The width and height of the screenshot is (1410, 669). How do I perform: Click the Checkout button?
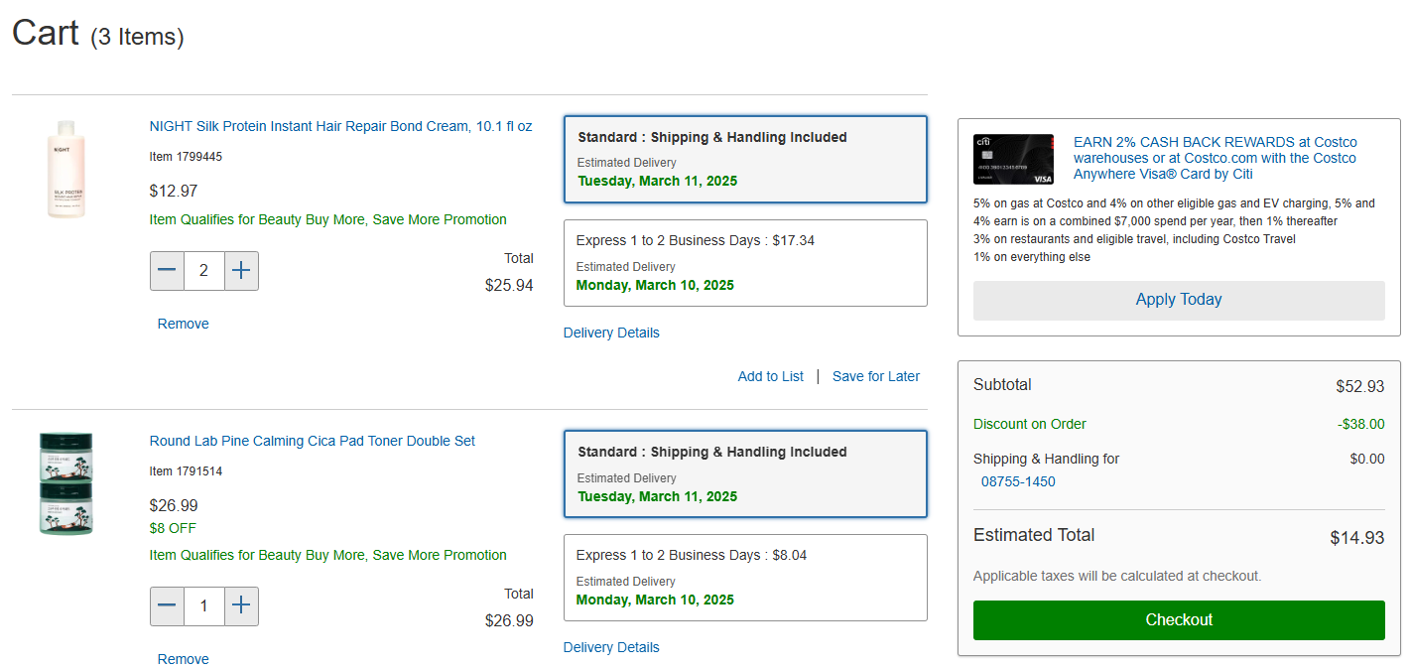coord(1179,620)
